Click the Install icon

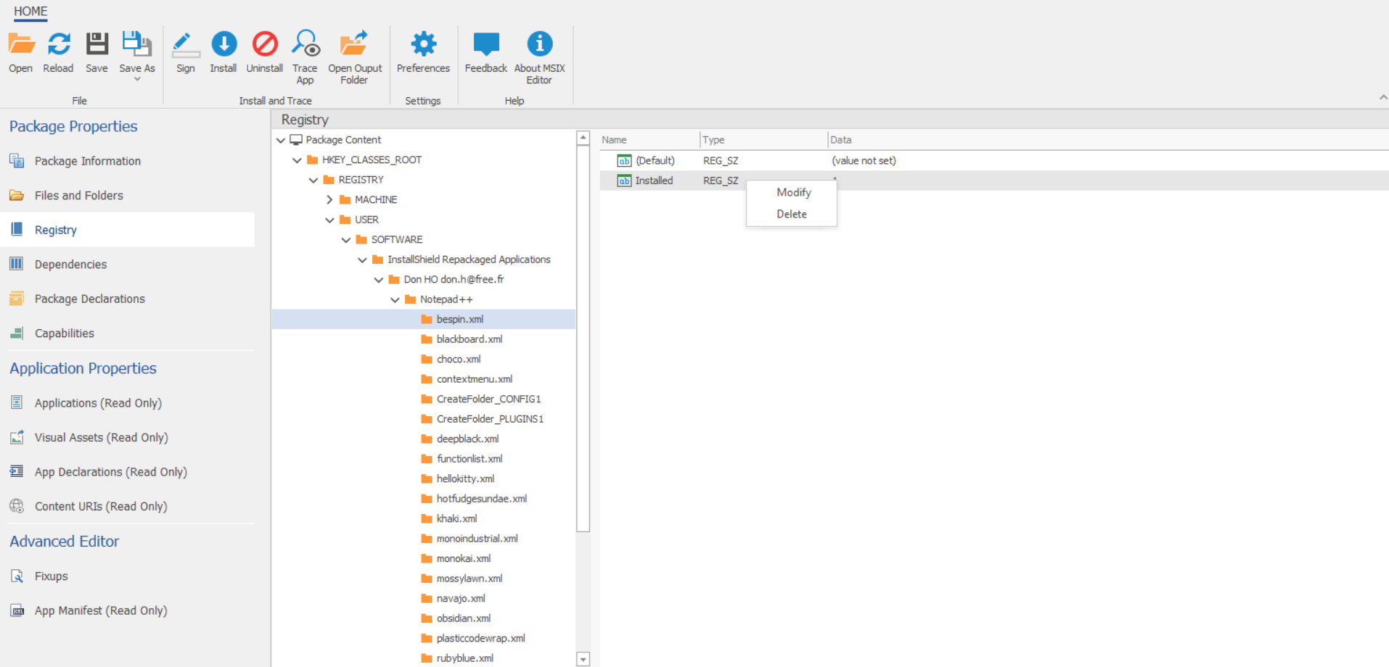(224, 44)
